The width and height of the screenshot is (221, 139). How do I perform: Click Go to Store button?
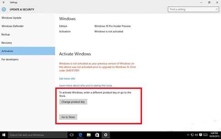(x=68, y=117)
